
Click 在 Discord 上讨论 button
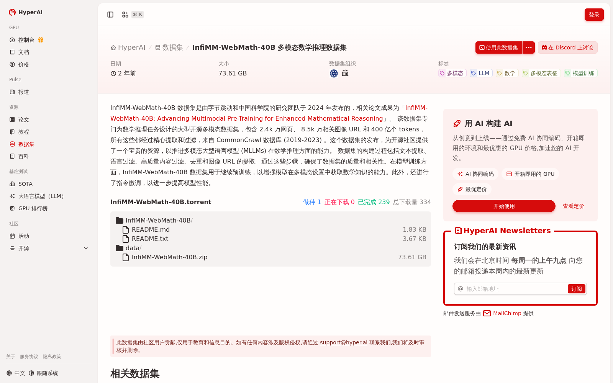pyautogui.click(x=568, y=47)
